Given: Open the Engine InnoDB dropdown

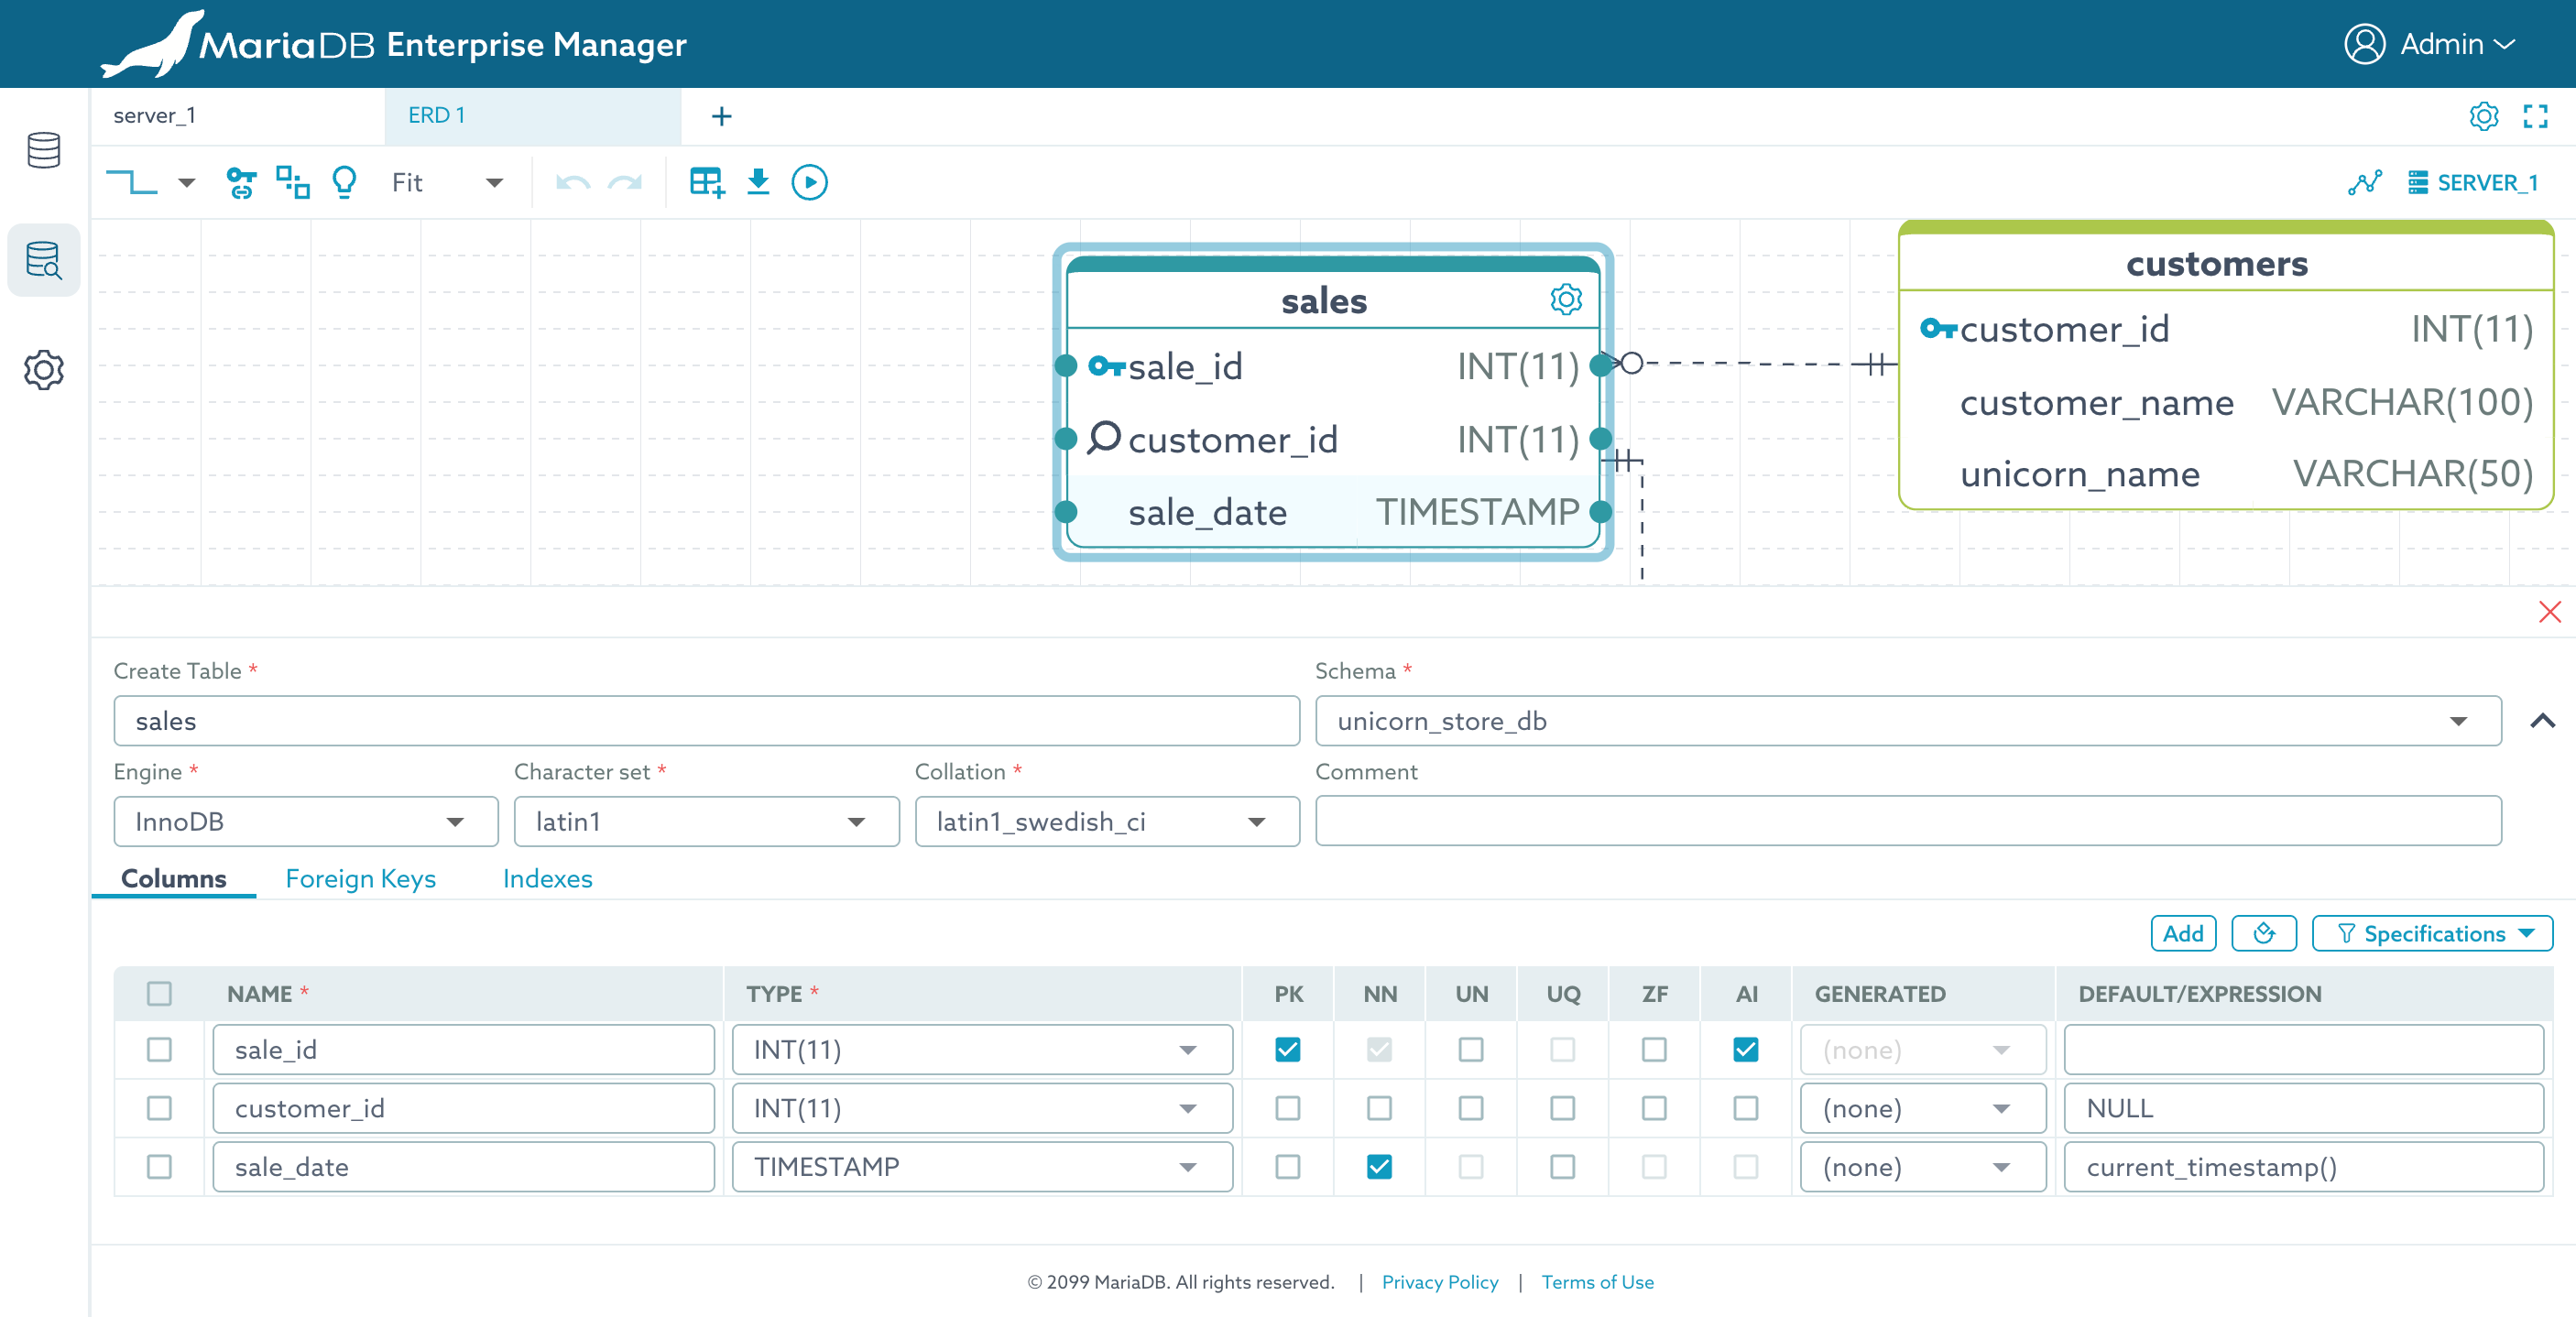Looking at the screenshot, I should point(305,821).
